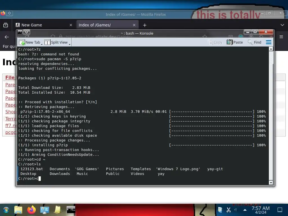The width and height of the screenshot is (288, 216).
Task: Open the Konsole hamburger menu
Action: pos(269,42)
